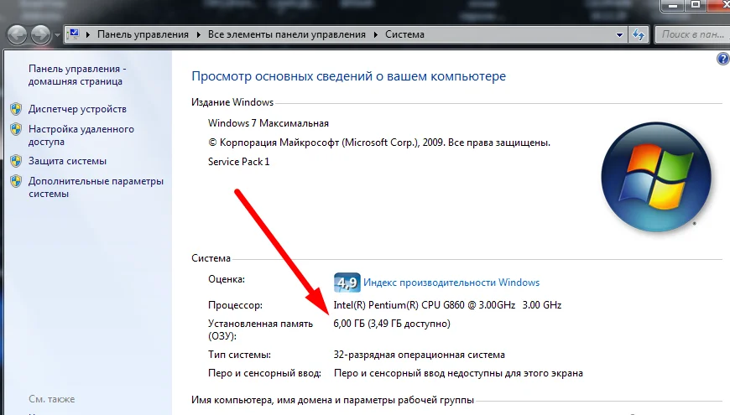This screenshot has width=730, height=415.
Task: Open Дополнительные параметры системы link
Action: pyautogui.click(x=96, y=187)
